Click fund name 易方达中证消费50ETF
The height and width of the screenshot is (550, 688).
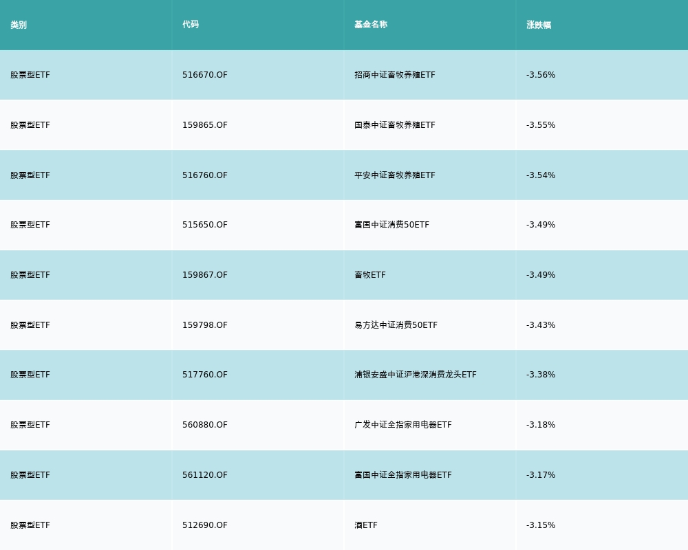point(396,325)
